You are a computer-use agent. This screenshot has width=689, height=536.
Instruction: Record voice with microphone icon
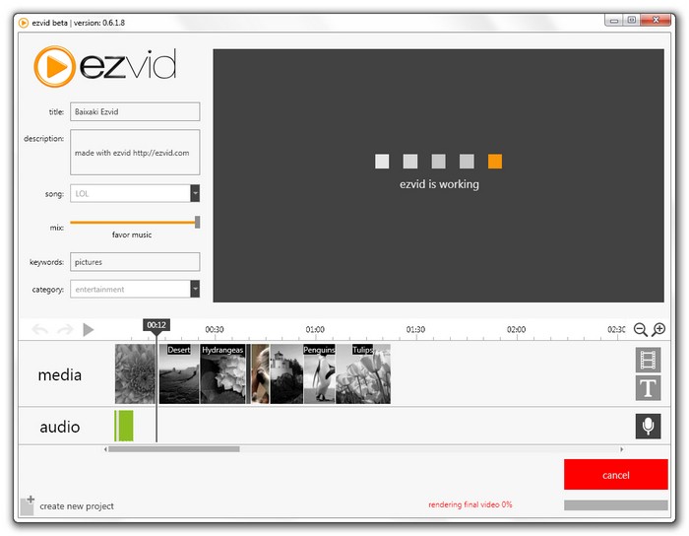tap(648, 426)
